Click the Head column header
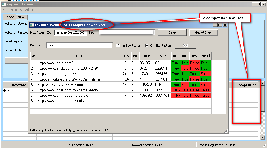This screenshot has width=267, height=148. coord(206,56)
